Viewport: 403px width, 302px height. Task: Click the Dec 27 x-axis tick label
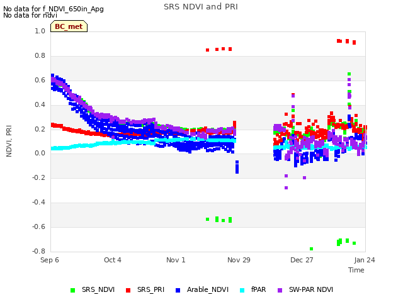[302, 260]
